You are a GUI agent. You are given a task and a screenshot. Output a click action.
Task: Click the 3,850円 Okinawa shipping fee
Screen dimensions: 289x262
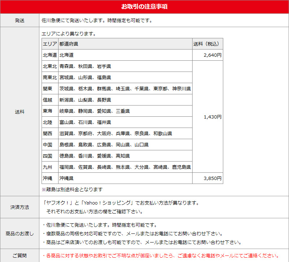(207, 178)
